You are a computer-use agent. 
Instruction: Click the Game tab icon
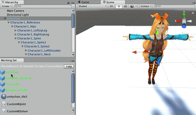pos(79,2)
